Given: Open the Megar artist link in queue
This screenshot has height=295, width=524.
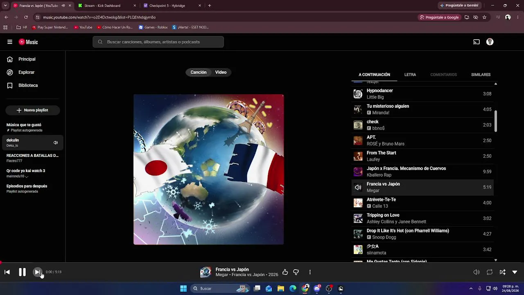Looking at the screenshot, I should click(x=373, y=191).
